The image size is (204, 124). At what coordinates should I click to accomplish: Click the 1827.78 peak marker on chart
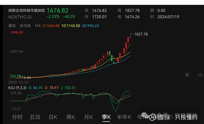pos(141,34)
